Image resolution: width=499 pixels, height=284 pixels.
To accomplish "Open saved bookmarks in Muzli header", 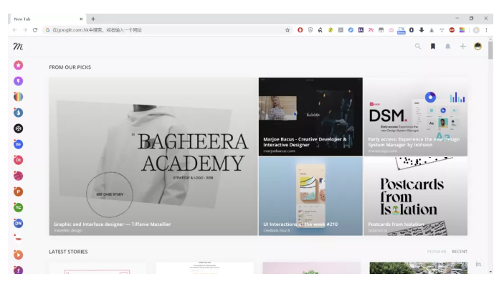I will (433, 47).
